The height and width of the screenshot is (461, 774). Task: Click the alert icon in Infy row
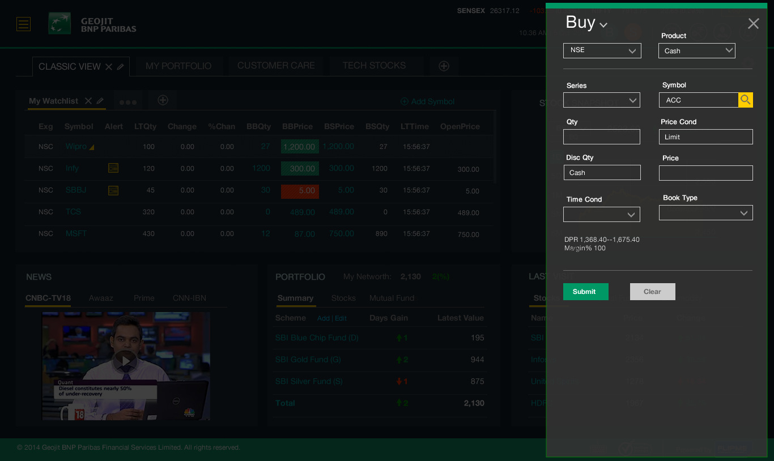[113, 168]
